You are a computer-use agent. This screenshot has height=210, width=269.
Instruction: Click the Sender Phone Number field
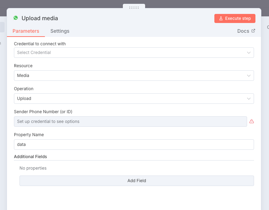(130, 122)
